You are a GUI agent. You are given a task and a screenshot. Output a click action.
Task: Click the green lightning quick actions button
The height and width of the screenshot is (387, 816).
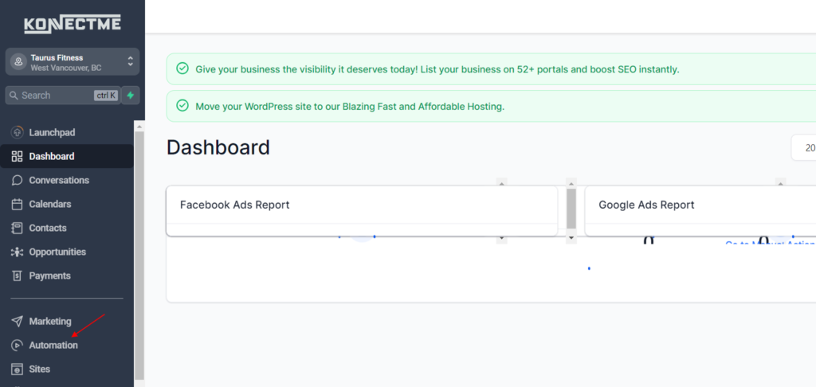[x=130, y=96]
